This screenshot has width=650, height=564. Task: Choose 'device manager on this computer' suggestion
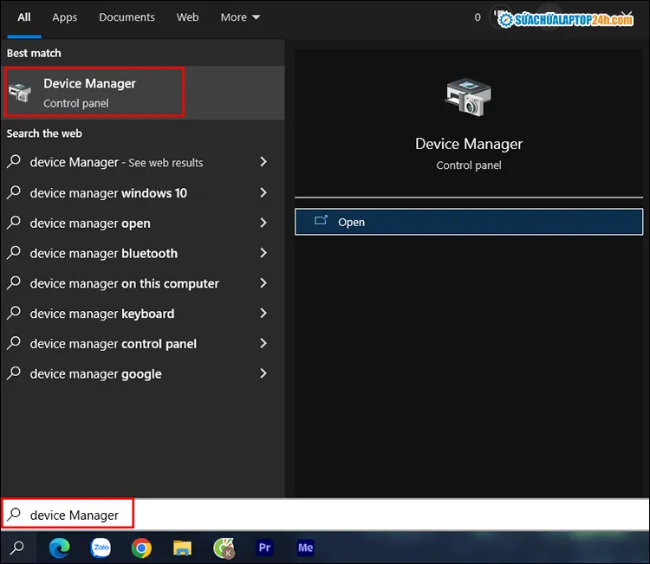coord(124,283)
